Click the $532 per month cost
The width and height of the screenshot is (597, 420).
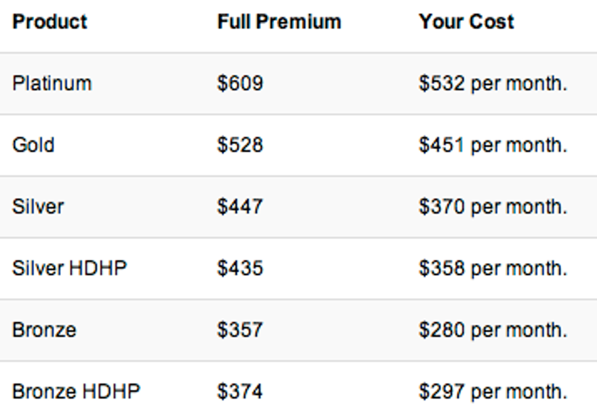492,83
